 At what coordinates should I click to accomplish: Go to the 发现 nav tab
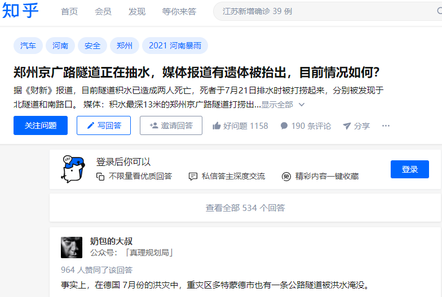pyautogui.click(x=136, y=11)
